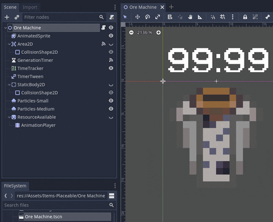Viewport: 273px width, 222px height.
Task: Collapse the Ore Machine root node
Action: [6, 28]
